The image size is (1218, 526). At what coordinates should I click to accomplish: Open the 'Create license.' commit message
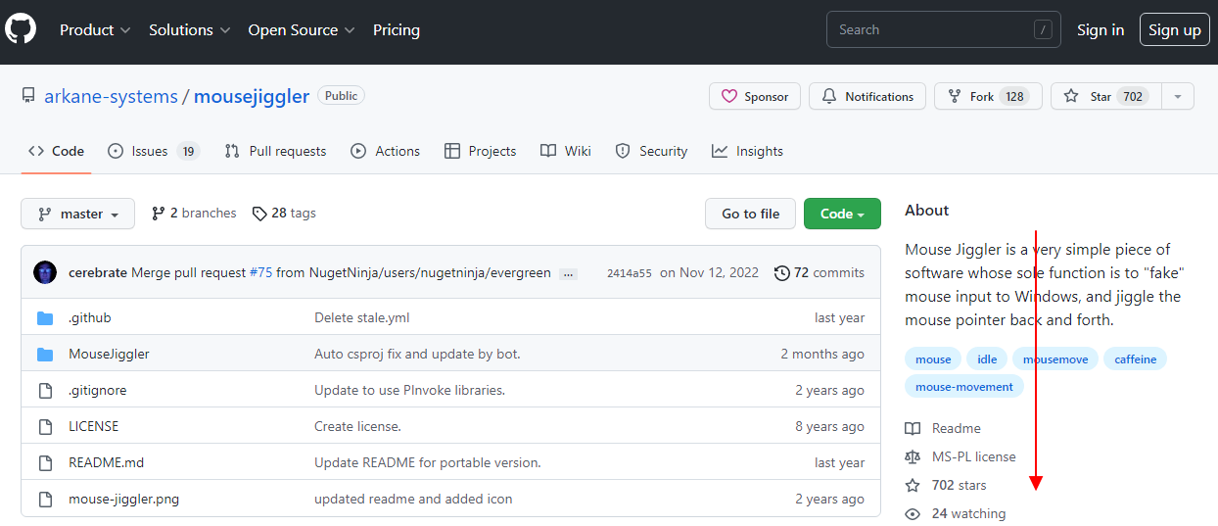pos(357,426)
